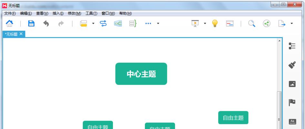
Task: Add a boundary around topics
Action: click(118, 23)
